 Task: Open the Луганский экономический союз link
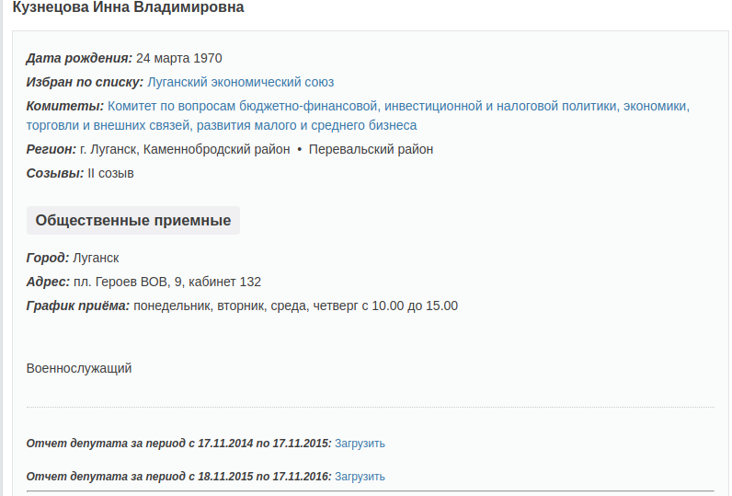coord(240,82)
